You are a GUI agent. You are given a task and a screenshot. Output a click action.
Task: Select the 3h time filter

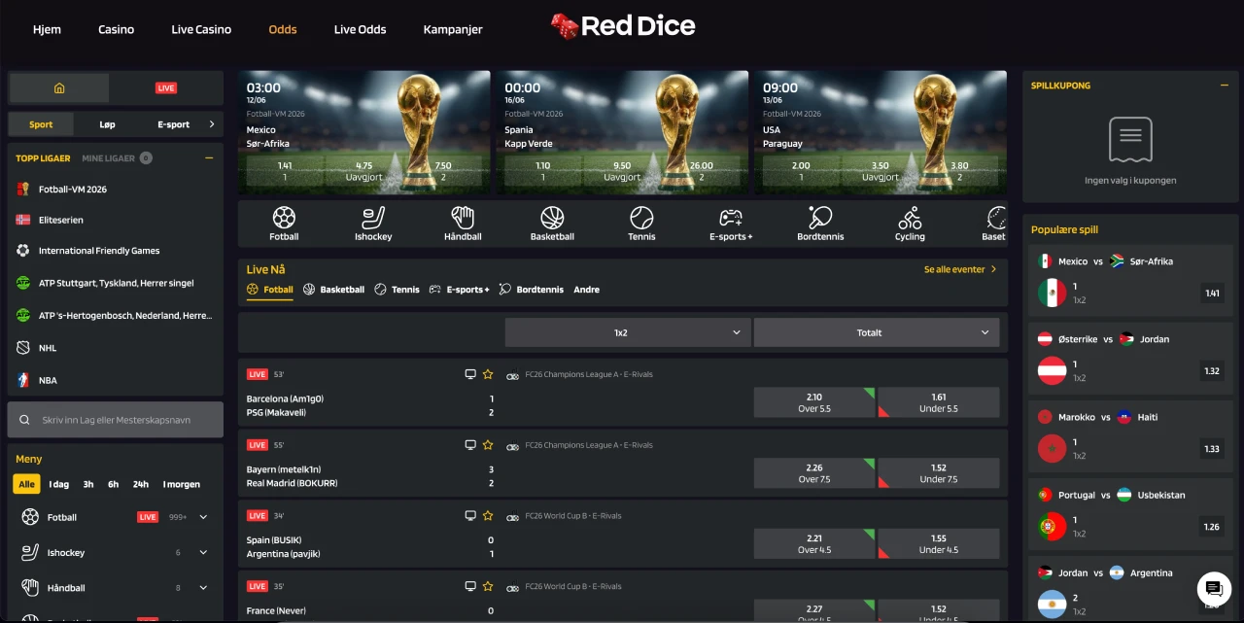coord(88,484)
